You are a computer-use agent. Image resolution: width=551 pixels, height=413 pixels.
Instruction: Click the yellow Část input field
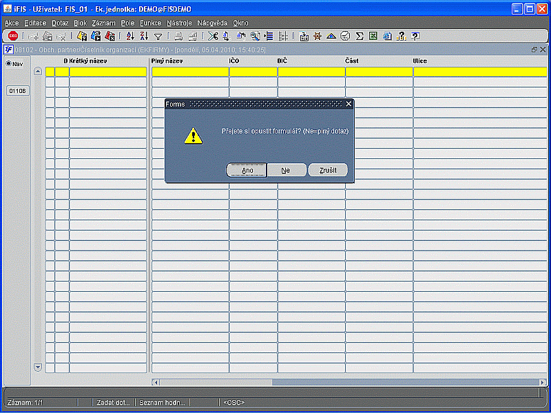[x=380, y=72]
